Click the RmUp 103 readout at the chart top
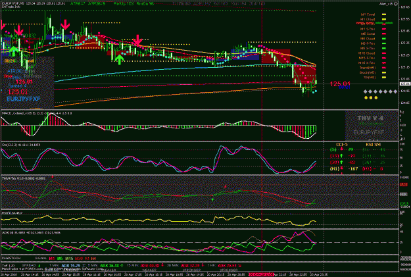411x277 pixels. pos(124,4)
